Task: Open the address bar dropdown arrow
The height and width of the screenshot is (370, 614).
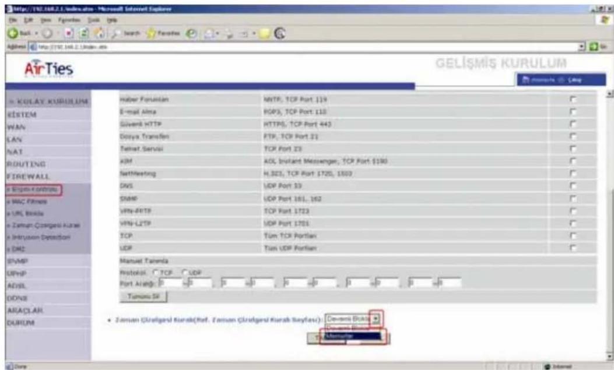Action: point(583,47)
